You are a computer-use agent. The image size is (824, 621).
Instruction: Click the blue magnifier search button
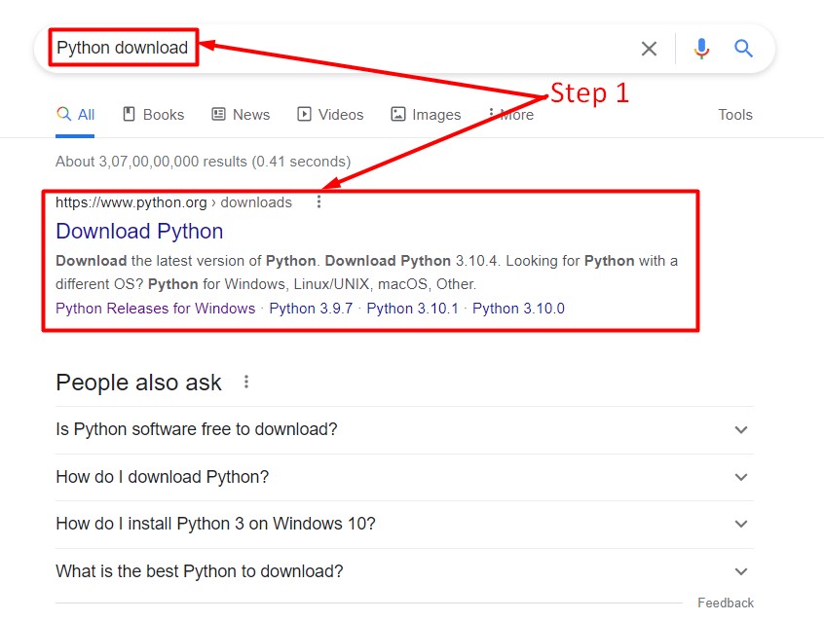click(x=743, y=49)
